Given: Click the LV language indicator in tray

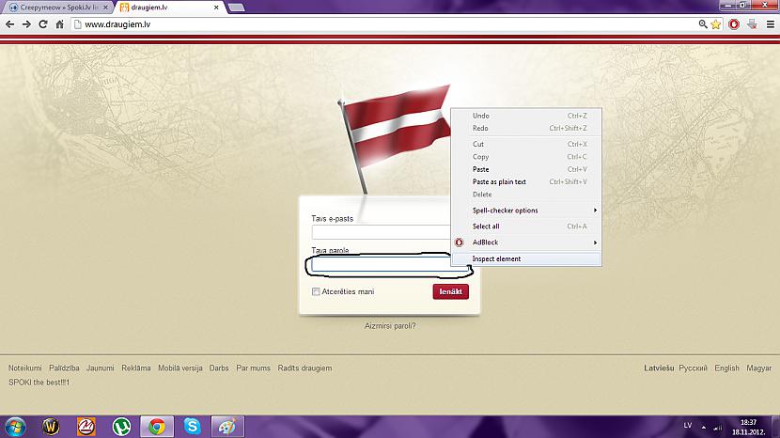Looking at the screenshot, I should coord(688,426).
